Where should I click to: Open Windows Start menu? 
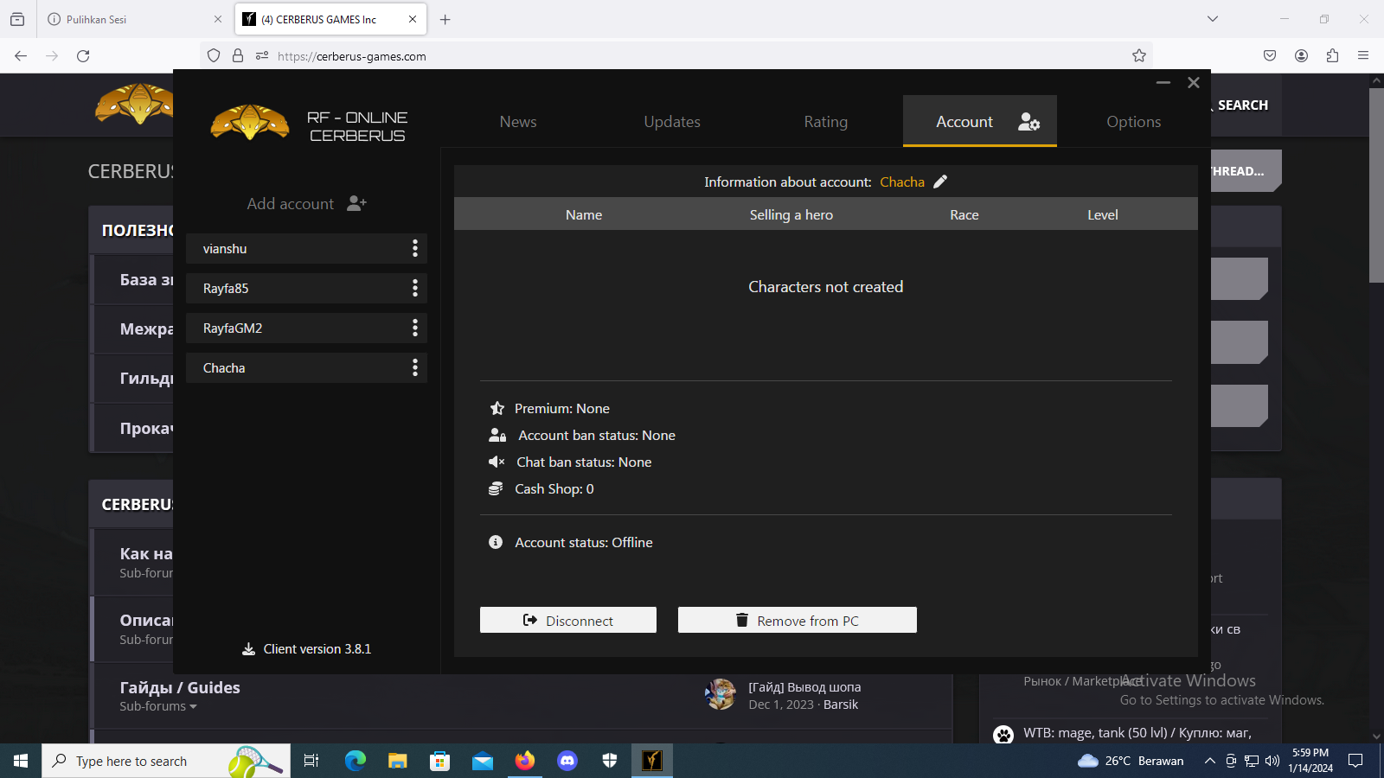[21, 761]
